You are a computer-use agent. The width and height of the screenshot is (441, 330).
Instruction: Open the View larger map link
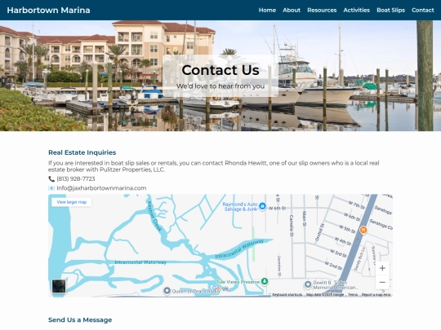point(71,202)
